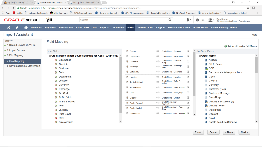
Task: Open the Customization menu
Action: (145, 28)
